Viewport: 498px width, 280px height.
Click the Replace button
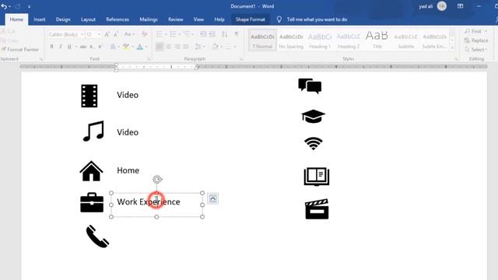pyautogui.click(x=476, y=40)
